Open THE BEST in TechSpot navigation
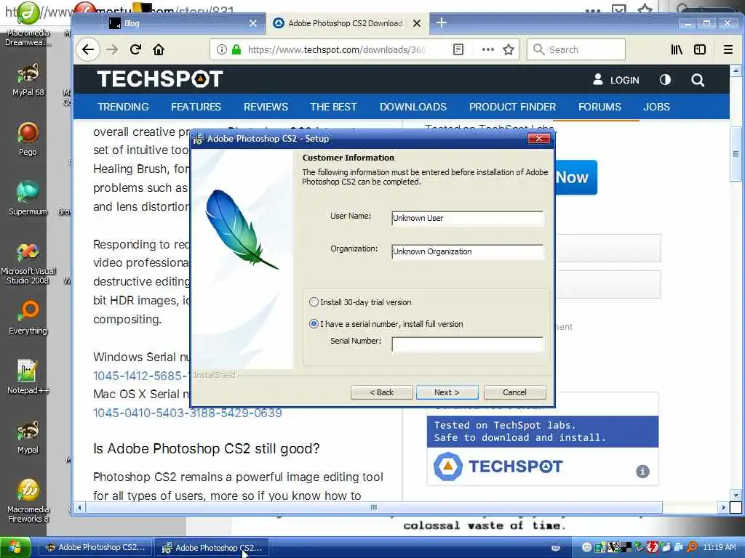Viewport: 745px width, 558px height. (333, 107)
